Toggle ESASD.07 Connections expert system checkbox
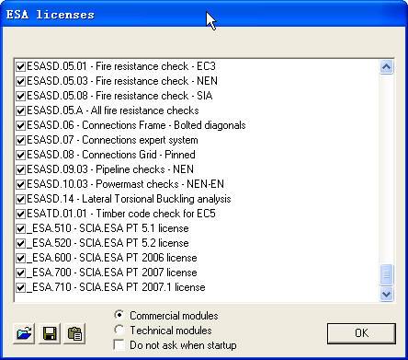Viewport: 408px width, 360px height. click(20, 140)
